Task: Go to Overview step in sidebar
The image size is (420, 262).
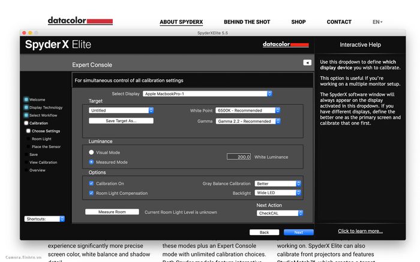Action: click(37, 170)
